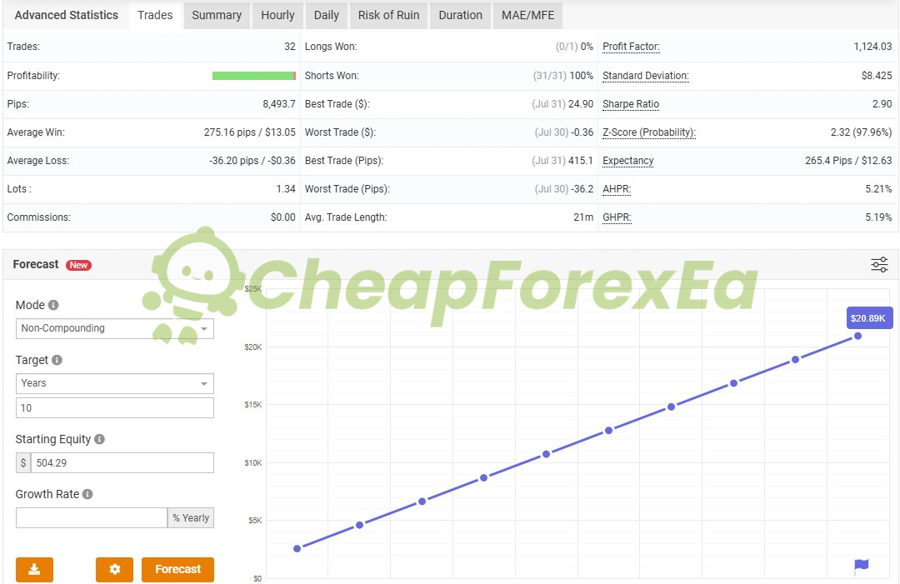Click the Starting Equity field 504.29

tap(122, 463)
